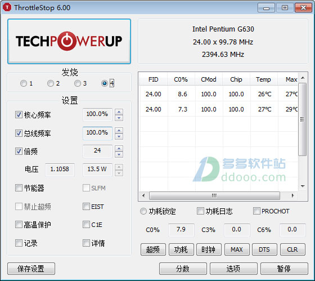Click table scroll up arrow
Viewport: 315px width, 281px height.
coord(303,78)
